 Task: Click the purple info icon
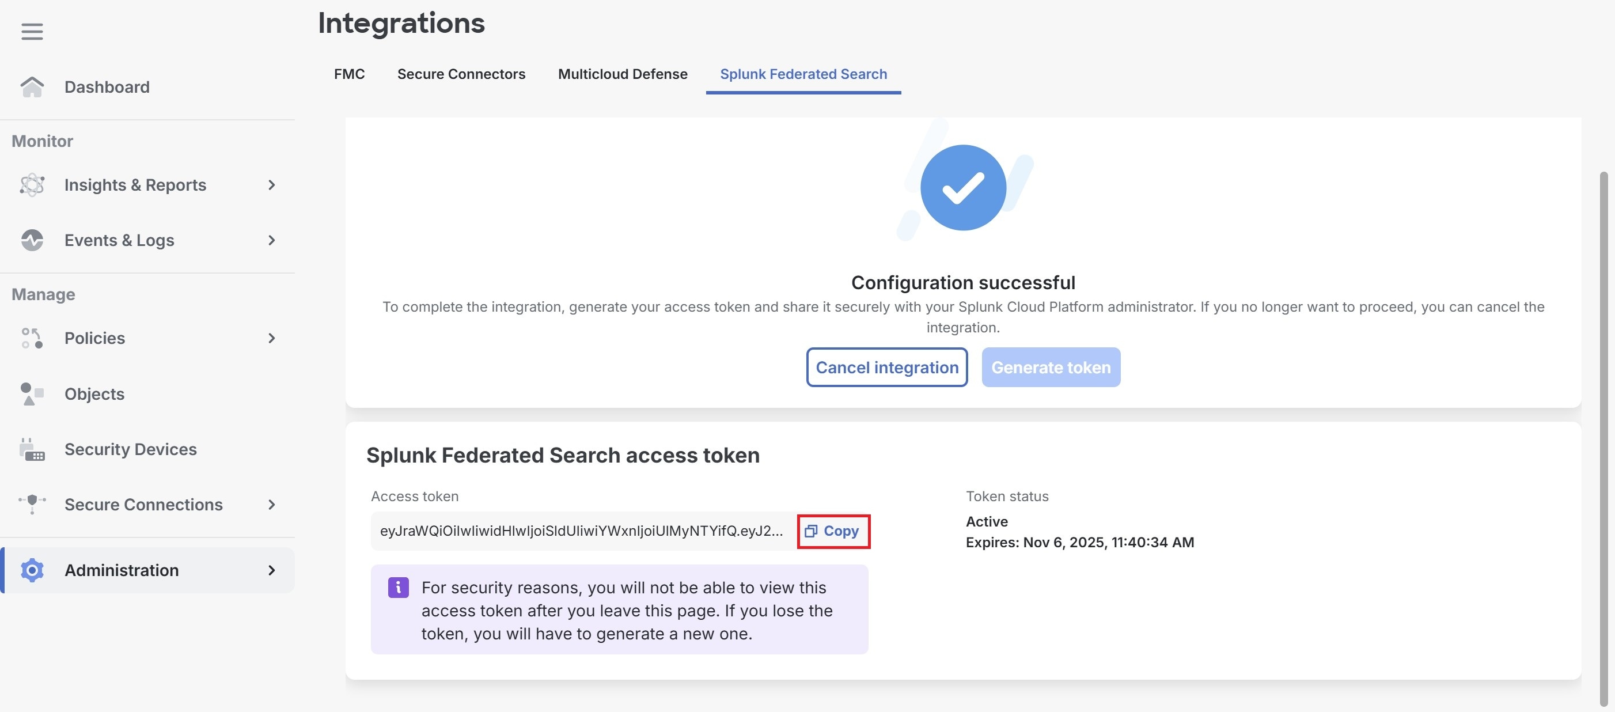tap(398, 588)
